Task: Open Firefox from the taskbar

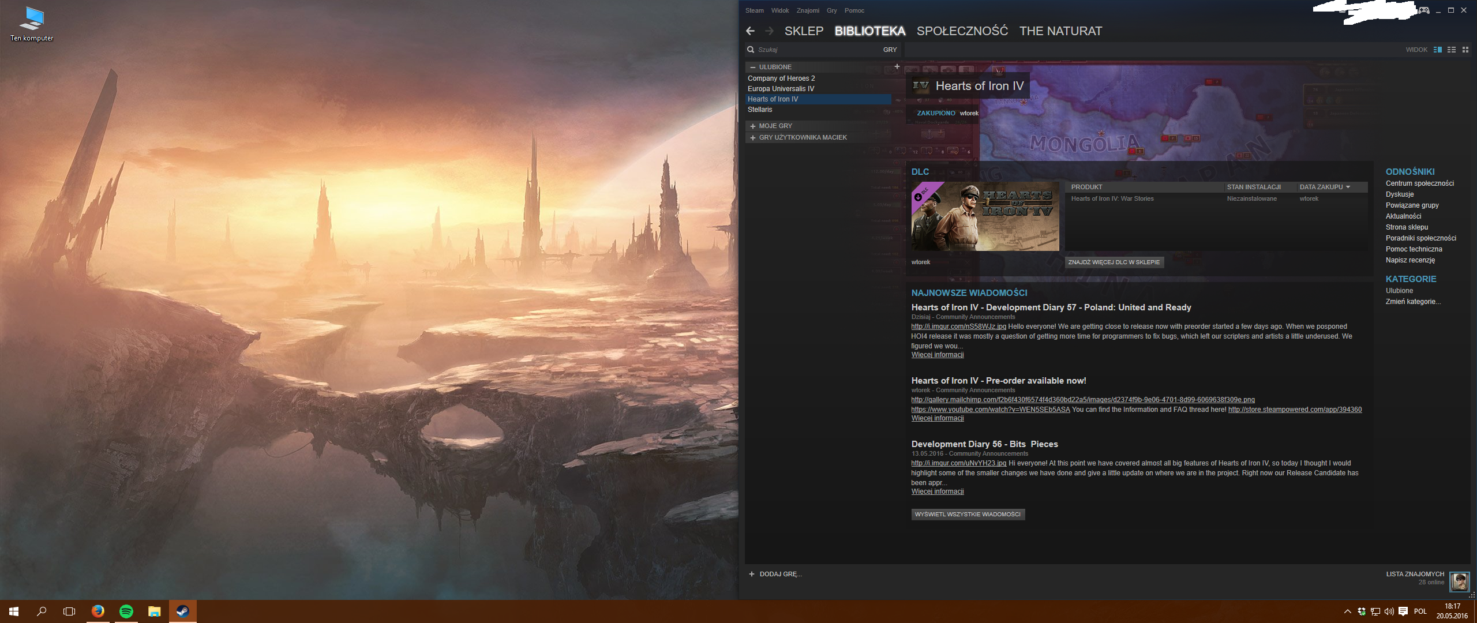Action: click(x=98, y=611)
